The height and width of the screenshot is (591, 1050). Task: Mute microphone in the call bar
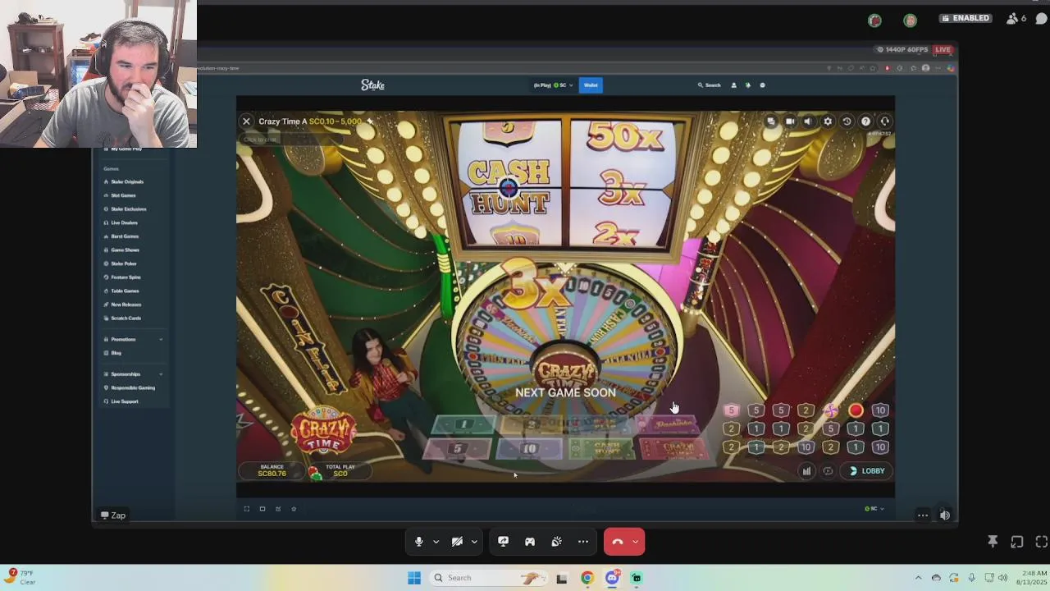418,542
